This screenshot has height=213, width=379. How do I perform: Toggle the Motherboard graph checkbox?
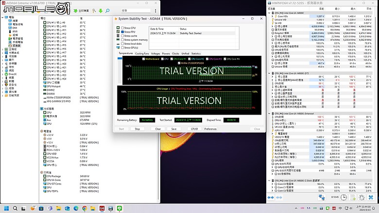click(x=143, y=59)
